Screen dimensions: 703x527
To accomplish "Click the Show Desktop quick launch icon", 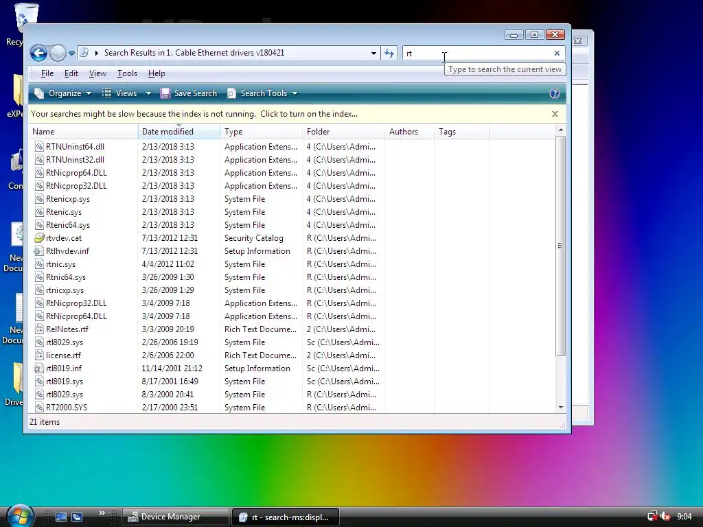I will (61, 517).
